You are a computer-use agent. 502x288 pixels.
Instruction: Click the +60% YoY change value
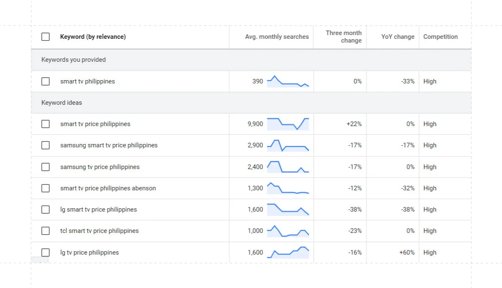(x=407, y=253)
